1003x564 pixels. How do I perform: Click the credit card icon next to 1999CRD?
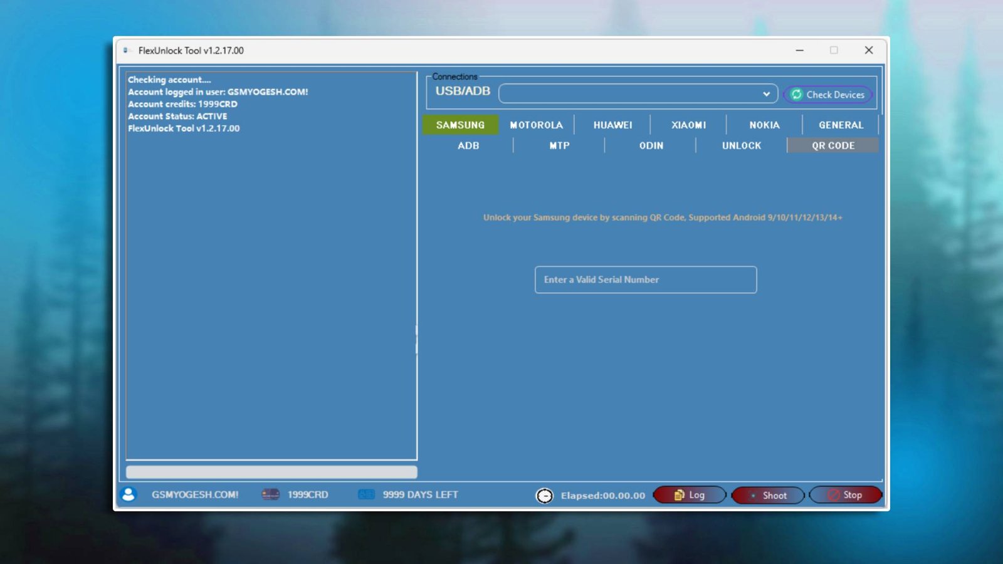tap(270, 494)
